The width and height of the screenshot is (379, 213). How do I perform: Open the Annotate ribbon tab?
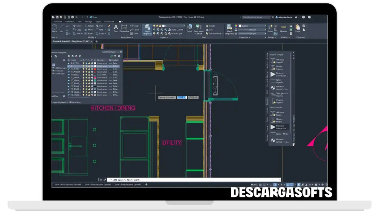[58, 21]
